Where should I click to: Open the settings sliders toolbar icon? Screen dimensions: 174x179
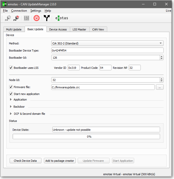coord(26,18)
